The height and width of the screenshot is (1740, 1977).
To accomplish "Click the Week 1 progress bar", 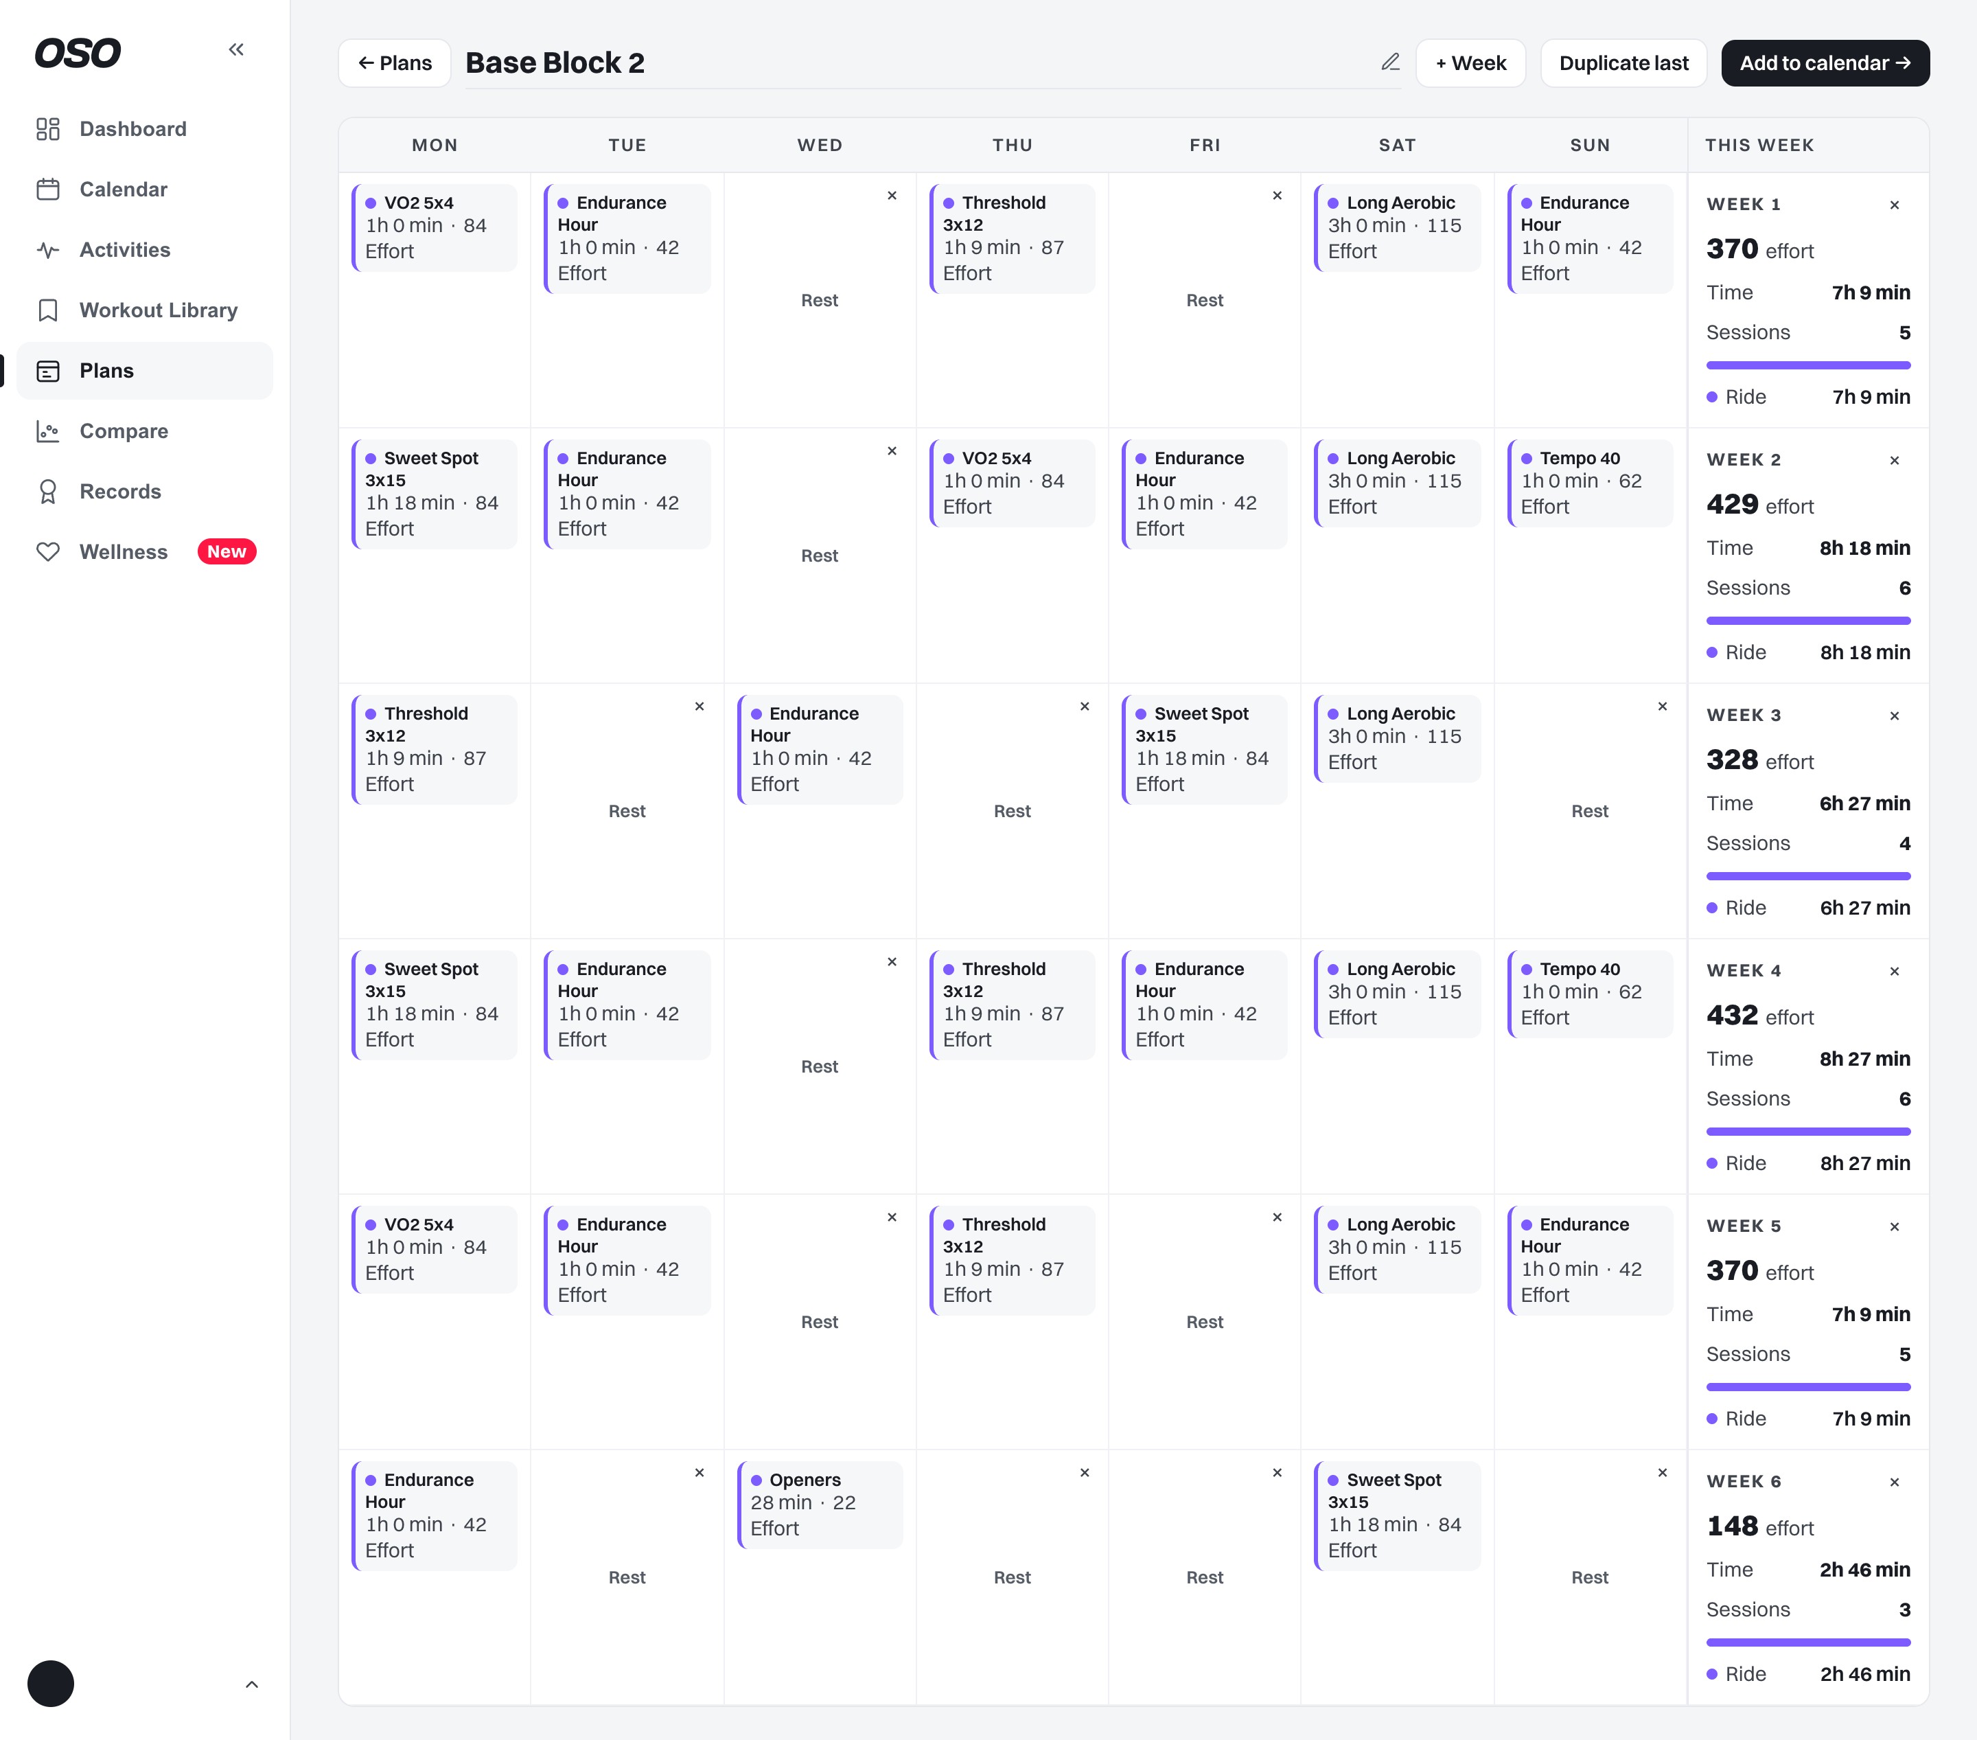I will (1807, 365).
